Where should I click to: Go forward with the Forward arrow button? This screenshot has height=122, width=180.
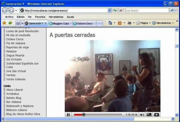point(11,11)
